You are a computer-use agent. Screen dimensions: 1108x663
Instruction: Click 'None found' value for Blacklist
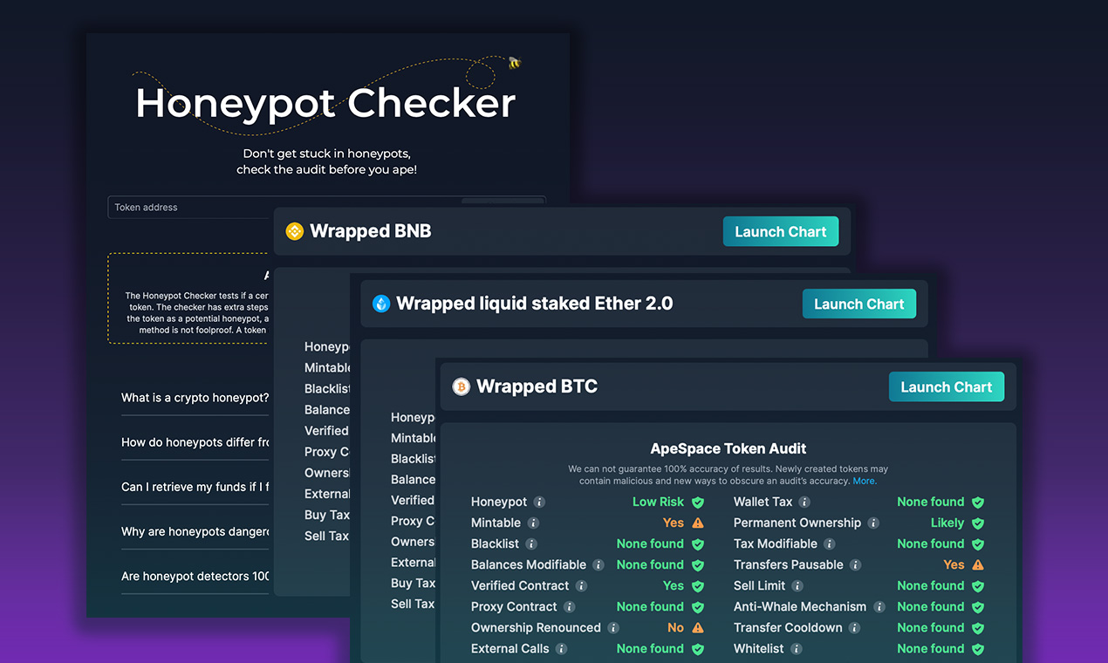[650, 543]
